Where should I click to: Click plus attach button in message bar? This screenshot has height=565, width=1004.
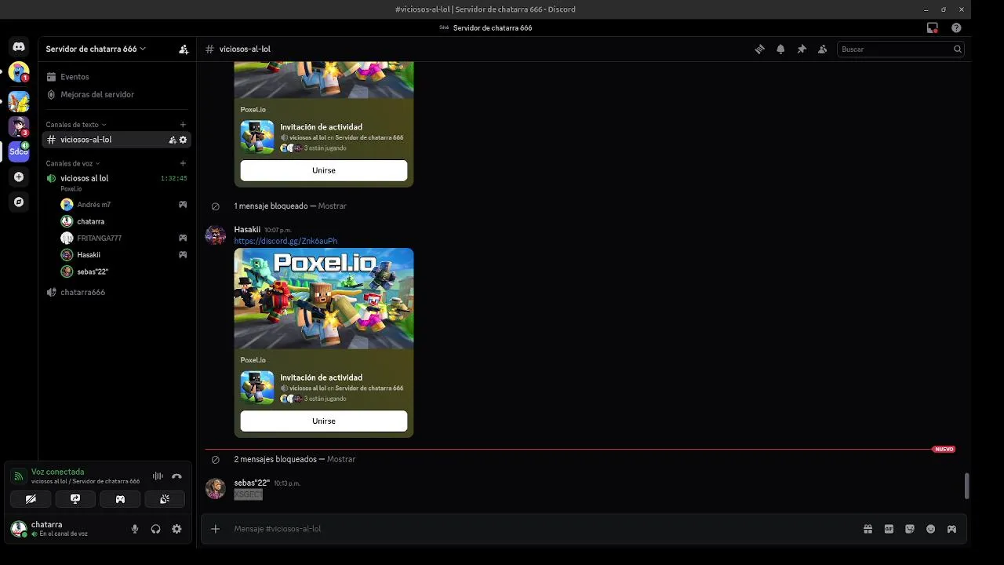pos(216,529)
